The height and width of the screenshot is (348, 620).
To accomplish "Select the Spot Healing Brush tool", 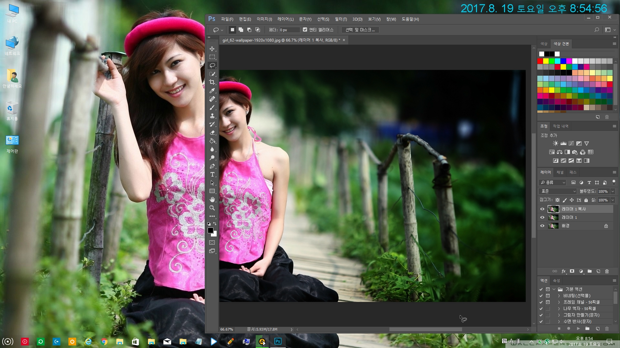I will (x=212, y=99).
